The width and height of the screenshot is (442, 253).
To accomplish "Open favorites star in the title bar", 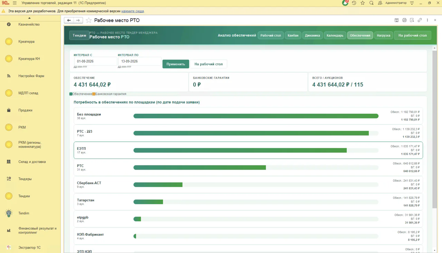I will point(363,3).
